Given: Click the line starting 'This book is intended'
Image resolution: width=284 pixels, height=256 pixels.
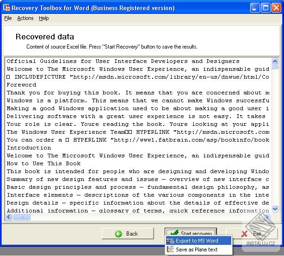Looking at the screenshot, I should [138, 171].
